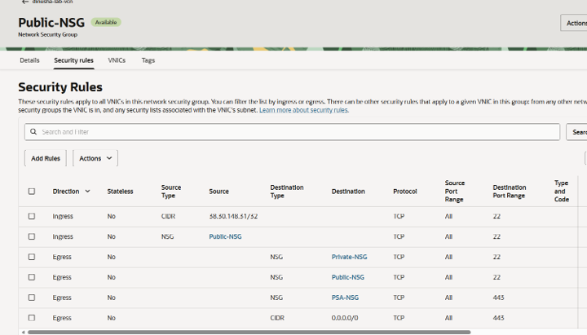This screenshot has width=587, height=335.
Task: Click the search magnifier icon in filter box
Action: 33,132
